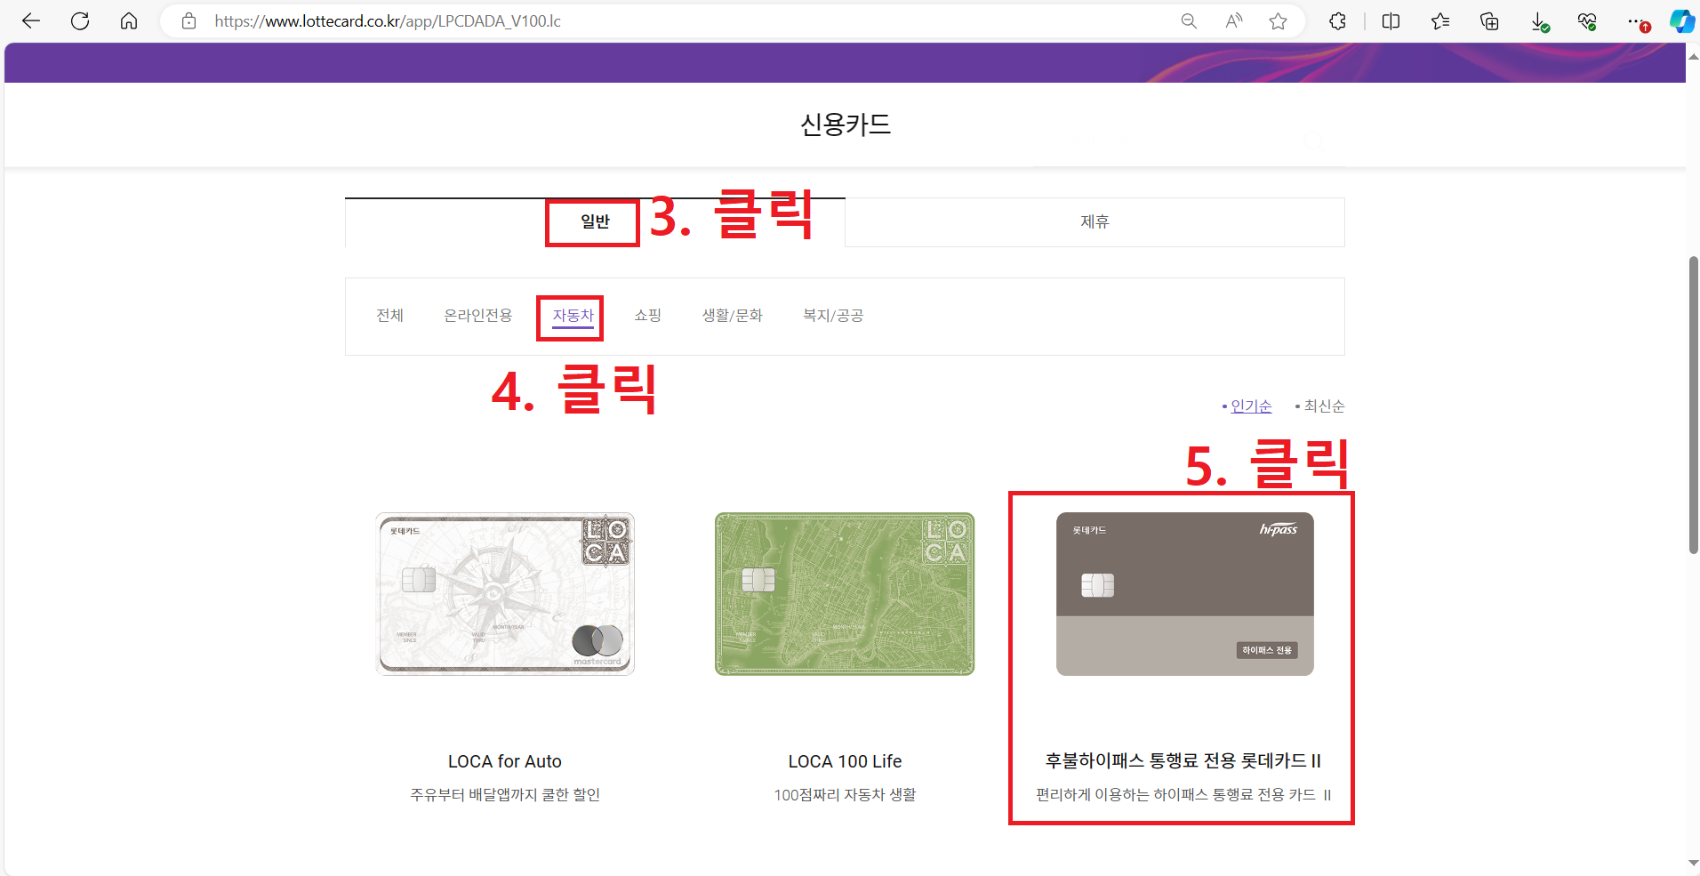
Task: Open the browser home page icon
Action: coord(129,21)
